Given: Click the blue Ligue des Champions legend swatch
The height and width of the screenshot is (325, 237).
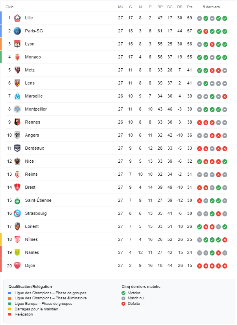Looking at the screenshot, I should [10, 293].
